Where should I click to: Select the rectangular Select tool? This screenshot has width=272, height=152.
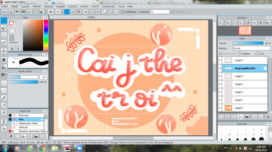(4, 83)
